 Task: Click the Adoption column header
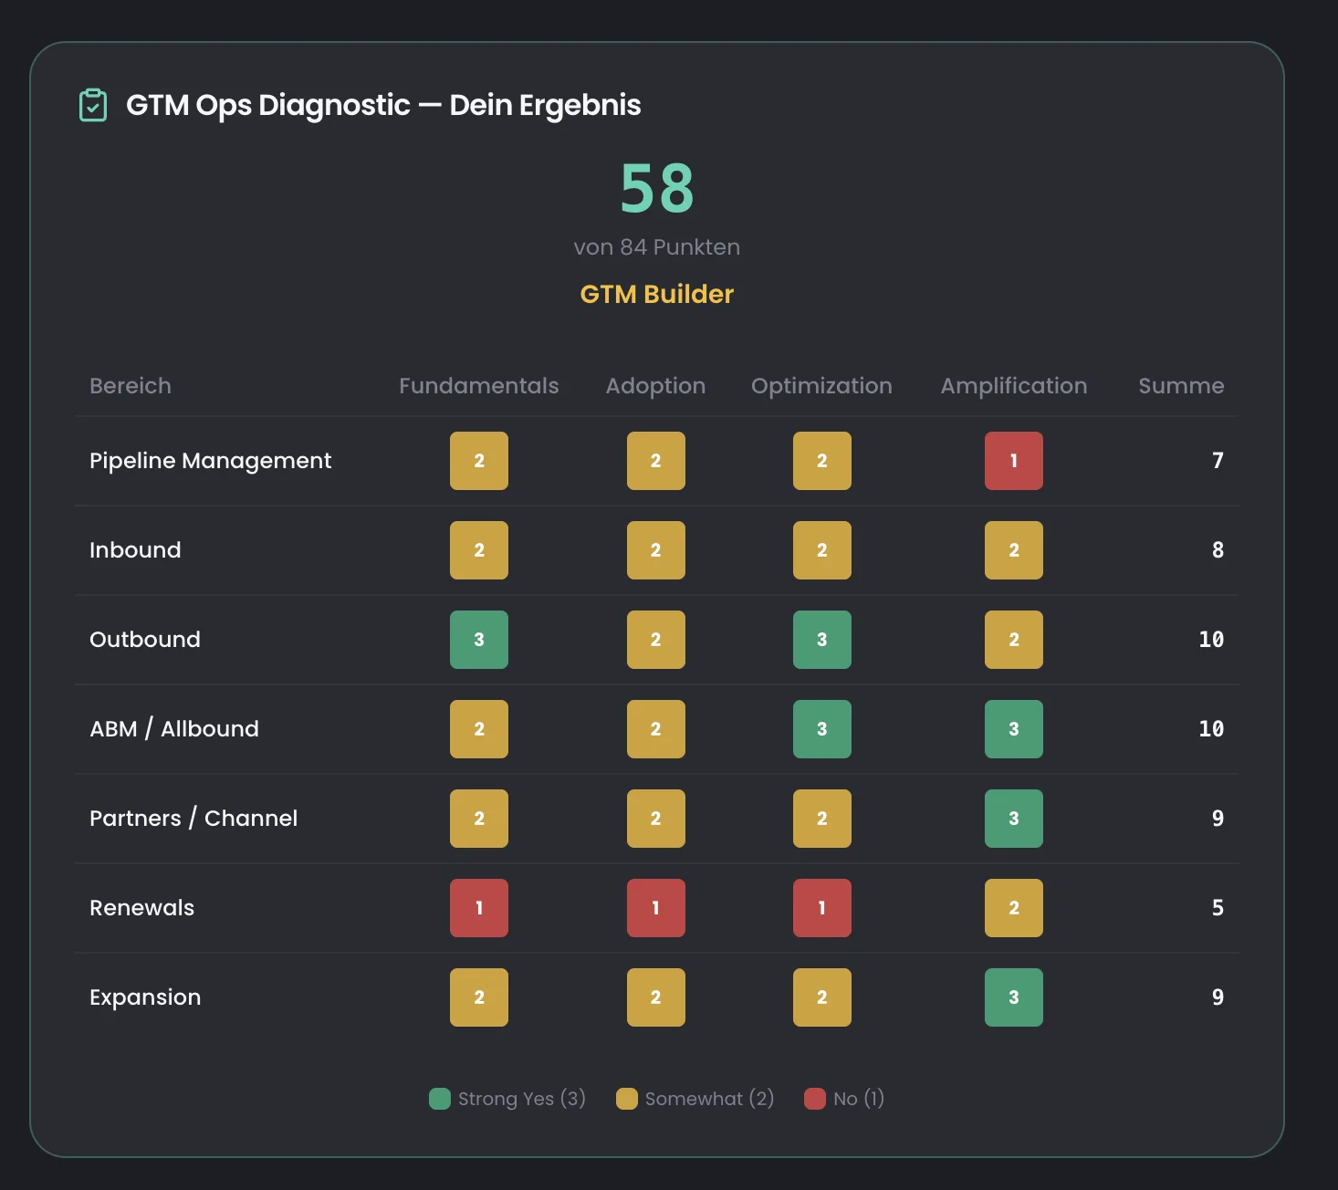pos(656,387)
